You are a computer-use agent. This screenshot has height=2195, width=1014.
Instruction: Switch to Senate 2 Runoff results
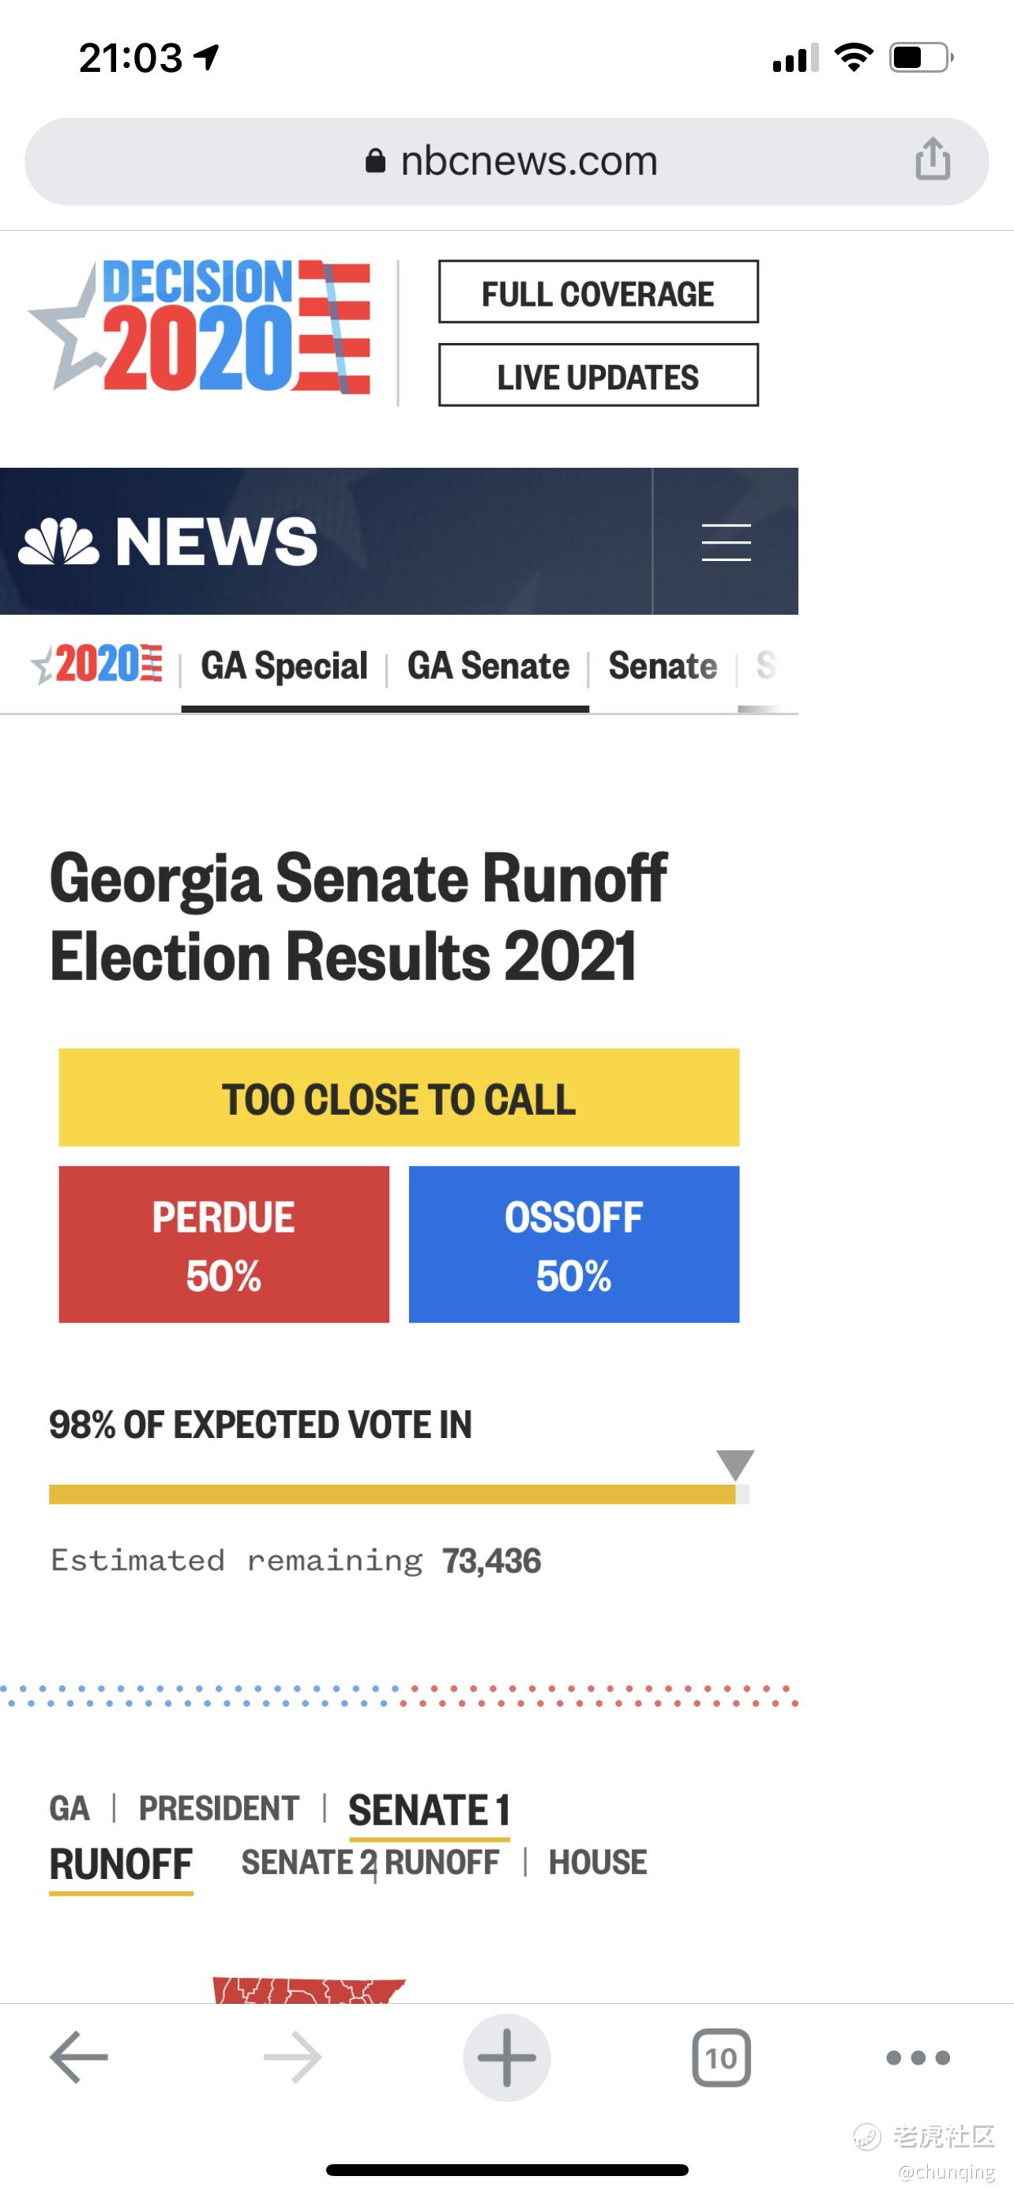[370, 1862]
